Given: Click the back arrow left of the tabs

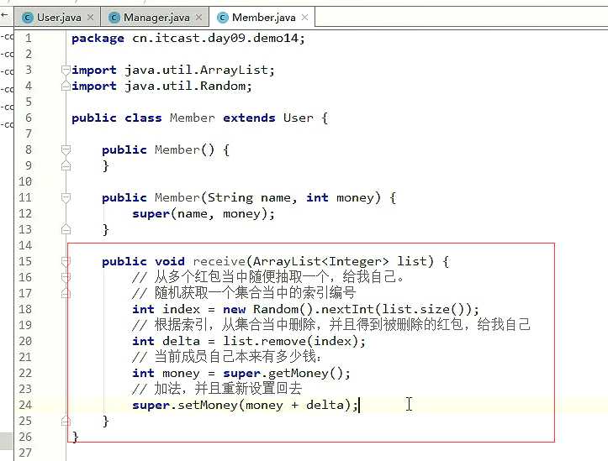Looking at the screenshot, I should [5, 15].
